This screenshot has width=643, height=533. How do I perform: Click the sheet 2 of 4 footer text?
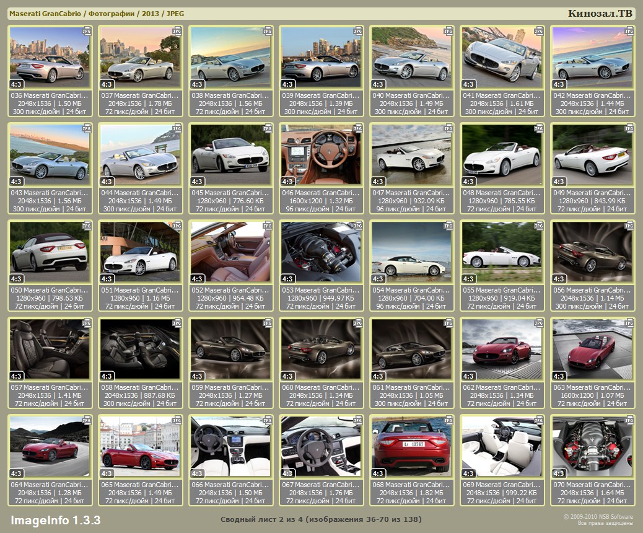click(321, 519)
